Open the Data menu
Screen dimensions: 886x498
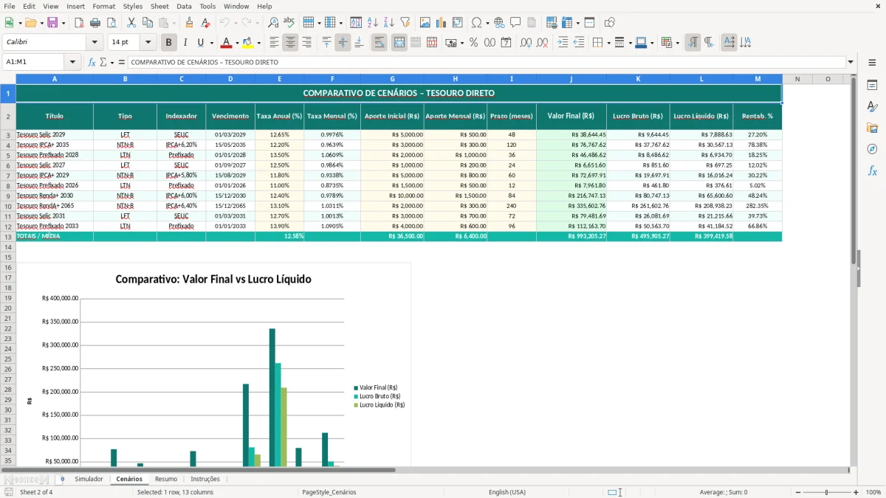click(x=184, y=6)
